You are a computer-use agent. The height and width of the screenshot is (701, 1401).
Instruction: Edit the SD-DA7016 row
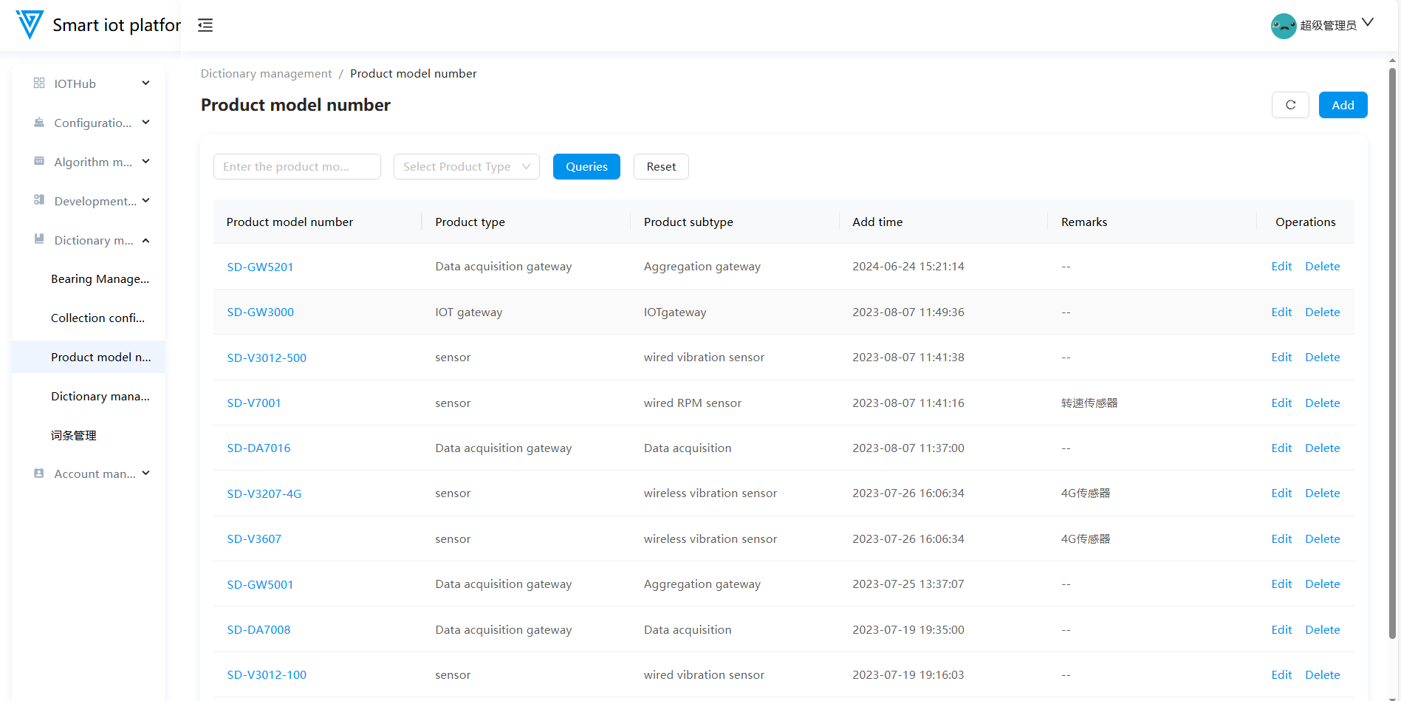point(1281,448)
